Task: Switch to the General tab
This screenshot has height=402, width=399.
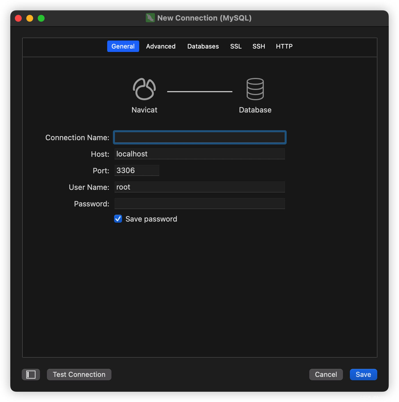Action: (123, 46)
